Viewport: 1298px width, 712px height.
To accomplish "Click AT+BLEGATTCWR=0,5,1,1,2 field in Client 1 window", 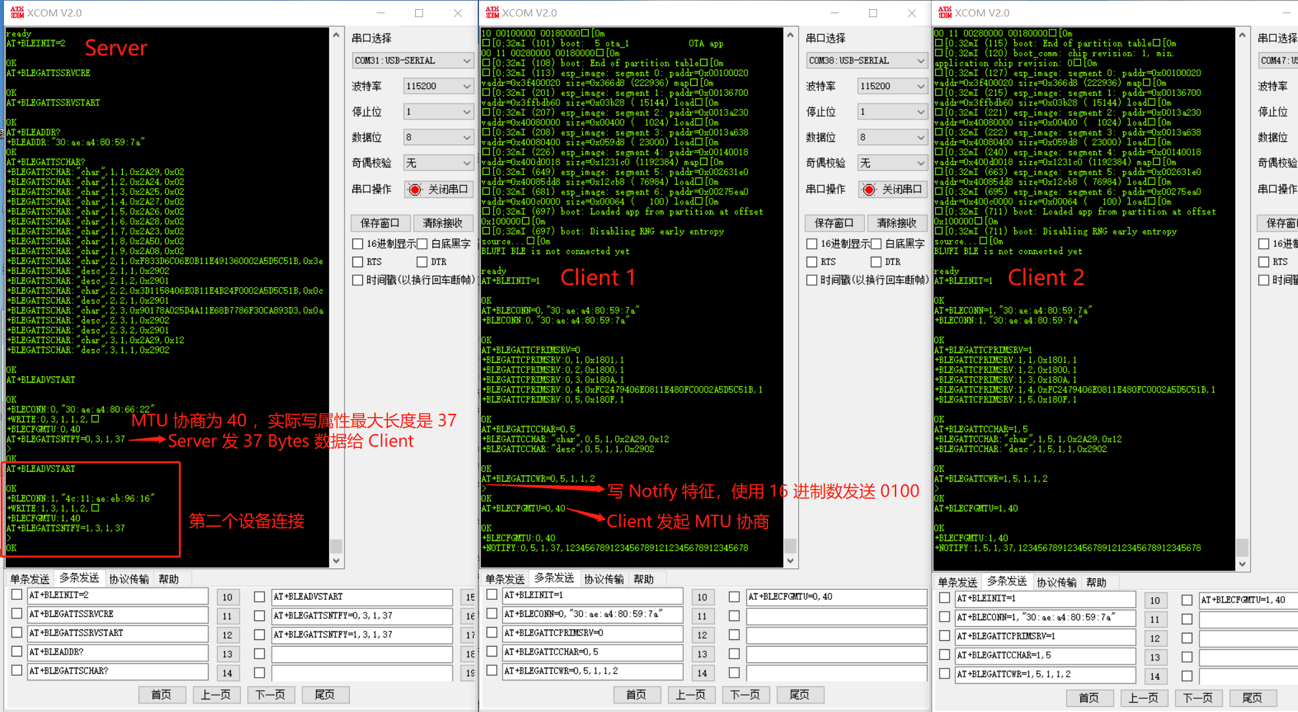I will (x=593, y=671).
